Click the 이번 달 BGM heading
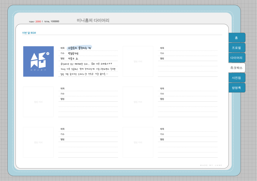Viewport: 257px width, 181px height. click(29, 33)
